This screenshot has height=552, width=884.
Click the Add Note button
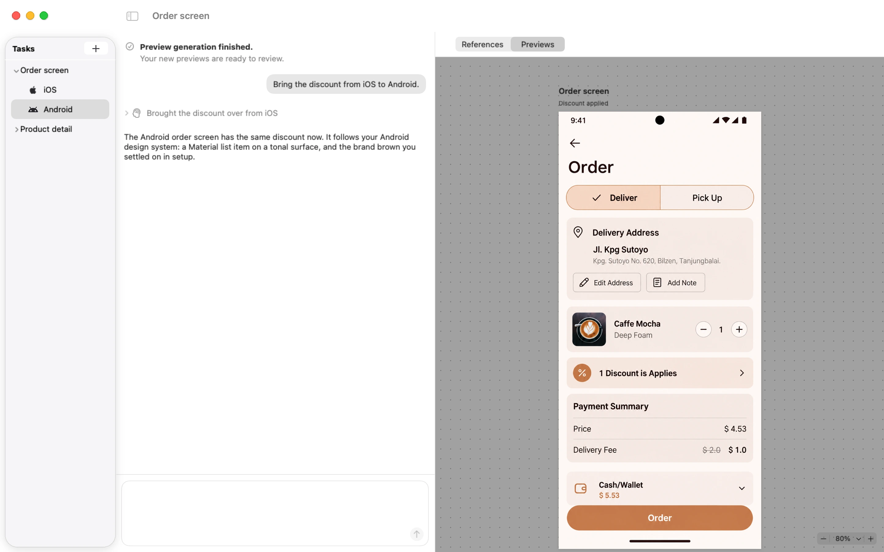coord(675,282)
